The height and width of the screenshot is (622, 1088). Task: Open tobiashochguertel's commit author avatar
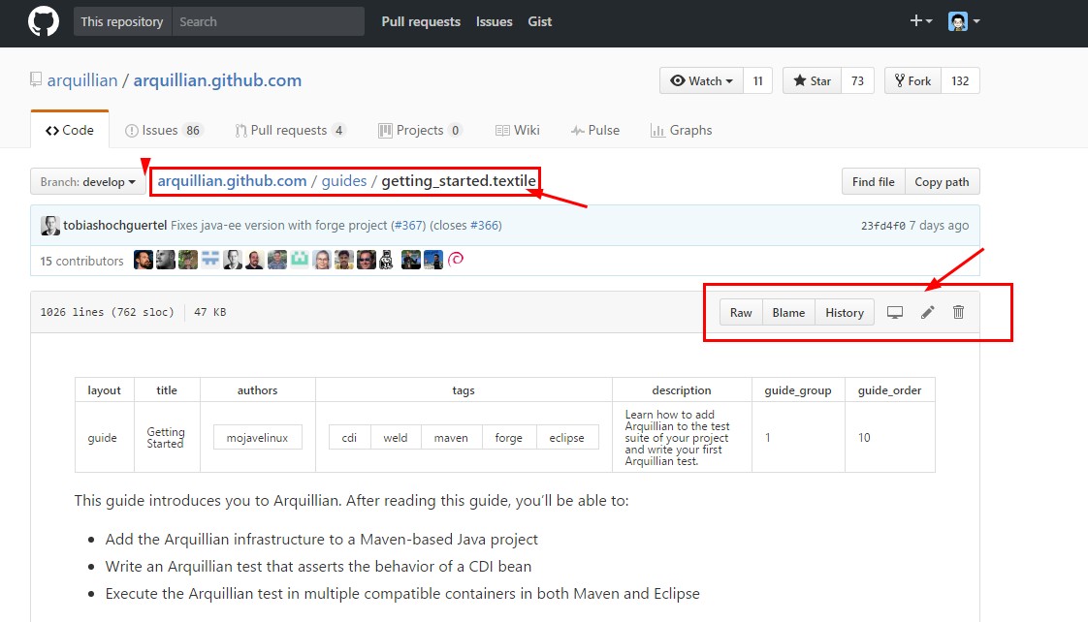point(50,226)
